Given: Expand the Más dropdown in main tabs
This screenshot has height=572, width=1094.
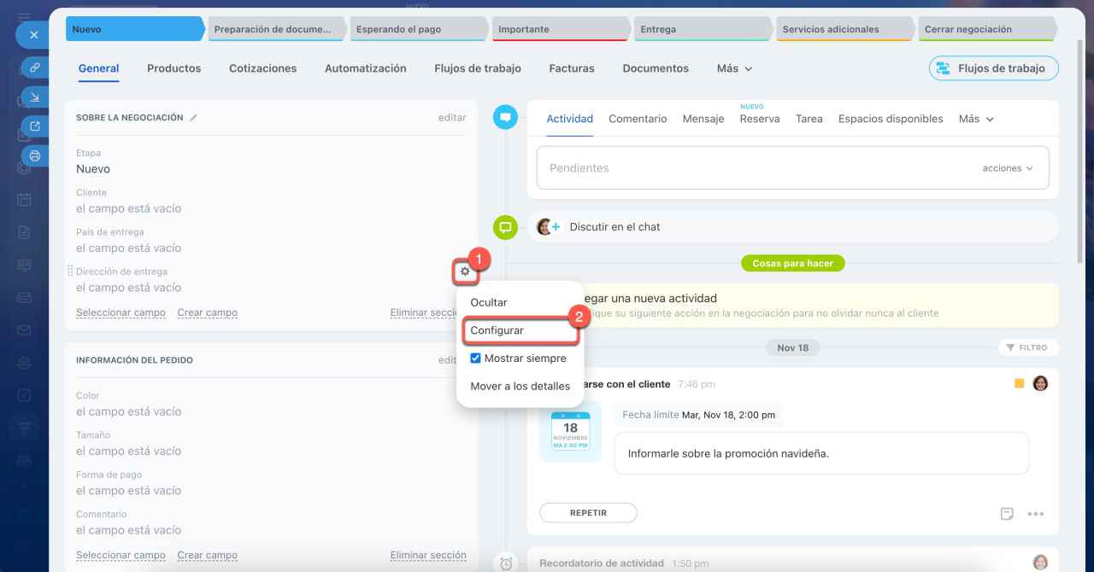Looking at the screenshot, I should 735,68.
